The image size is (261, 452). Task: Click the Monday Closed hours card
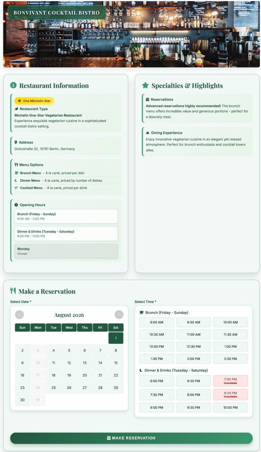[66, 251]
